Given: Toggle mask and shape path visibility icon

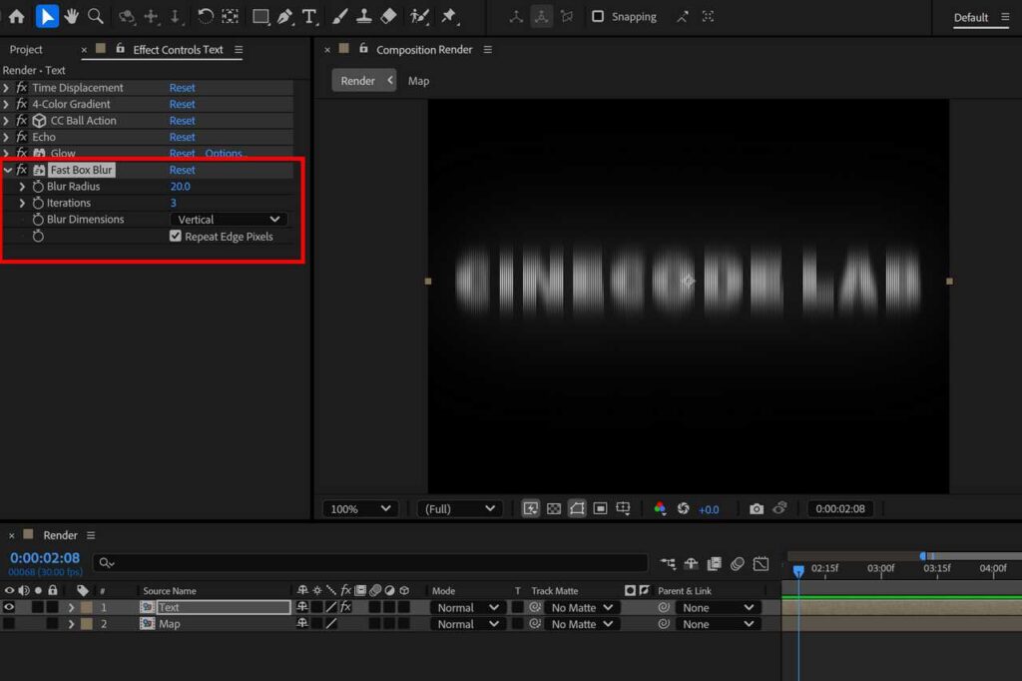Looking at the screenshot, I should coord(577,509).
